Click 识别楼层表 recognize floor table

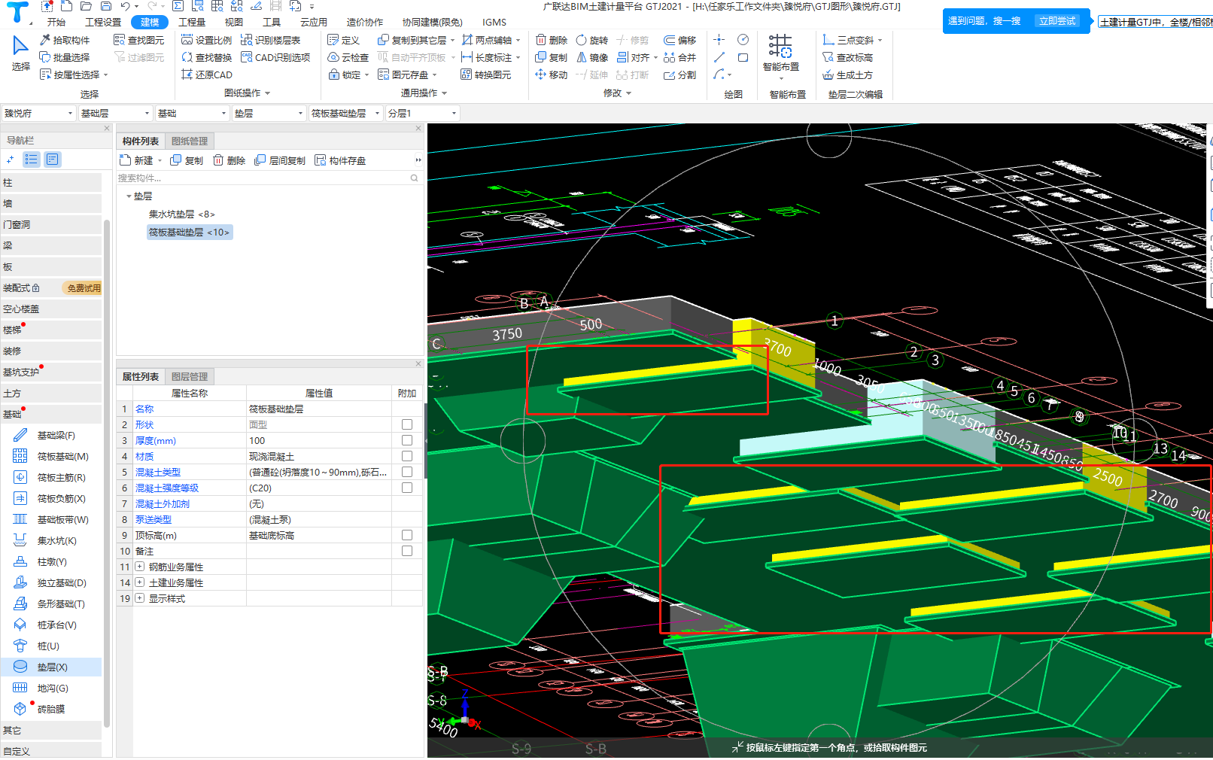(x=270, y=40)
